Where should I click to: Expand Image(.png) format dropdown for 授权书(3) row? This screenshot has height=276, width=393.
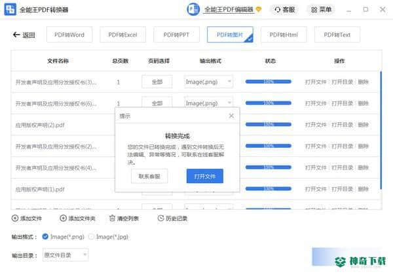[x=208, y=82]
